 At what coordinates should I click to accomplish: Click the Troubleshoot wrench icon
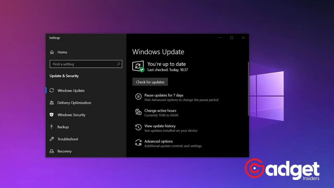point(52,139)
